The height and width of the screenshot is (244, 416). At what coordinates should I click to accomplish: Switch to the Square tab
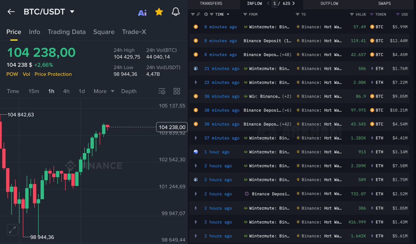click(104, 32)
